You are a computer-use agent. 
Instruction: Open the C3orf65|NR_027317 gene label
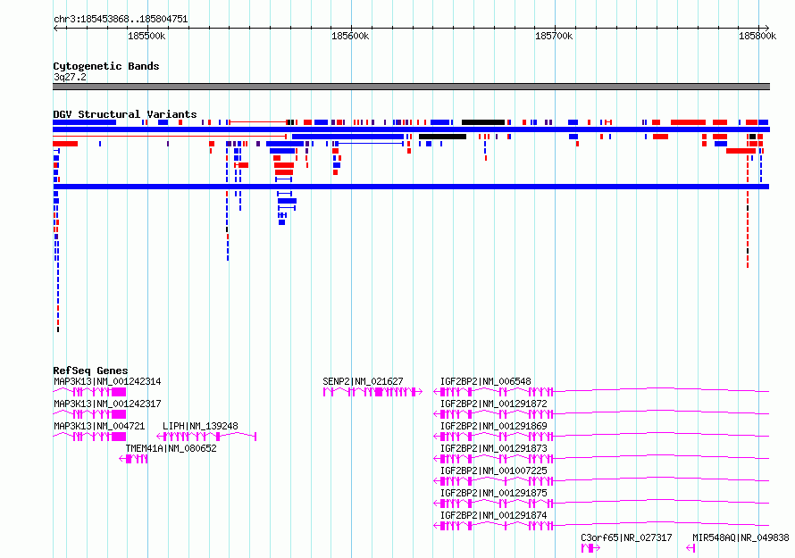pos(626,537)
